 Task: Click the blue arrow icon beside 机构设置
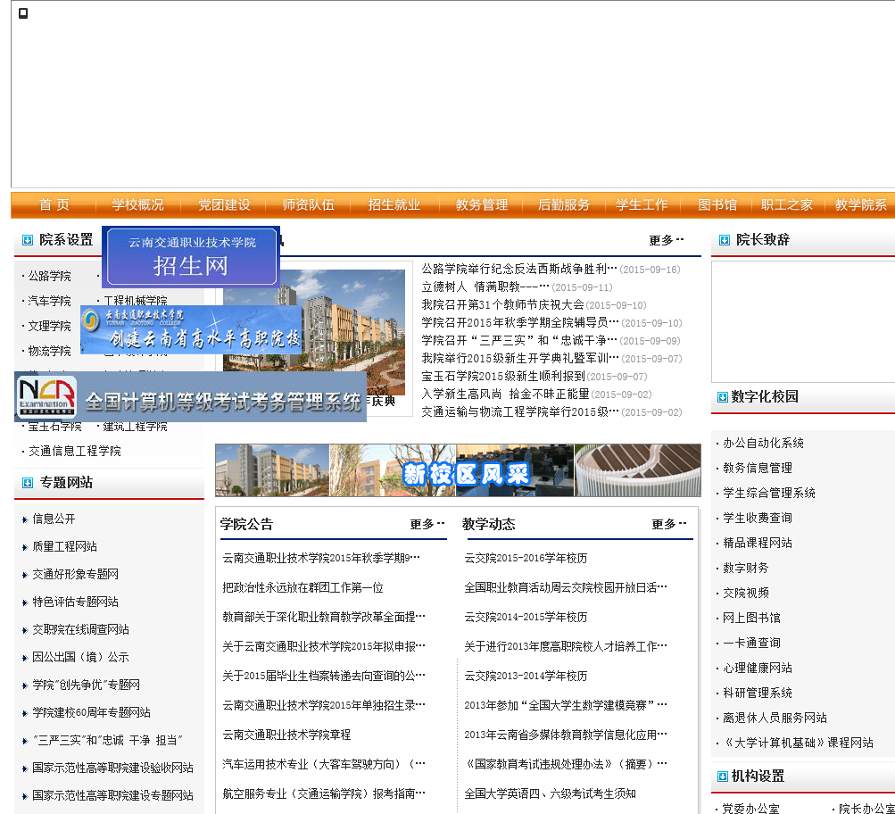coord(723,777)
